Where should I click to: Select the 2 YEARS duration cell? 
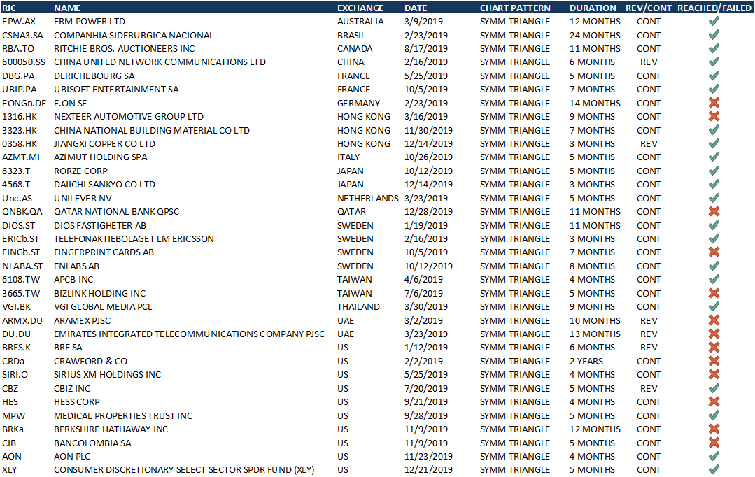[x=586, y=361]
